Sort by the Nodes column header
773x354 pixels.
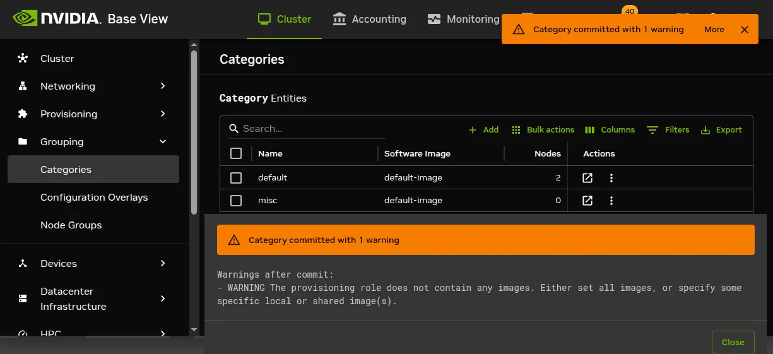click(547, 153)
